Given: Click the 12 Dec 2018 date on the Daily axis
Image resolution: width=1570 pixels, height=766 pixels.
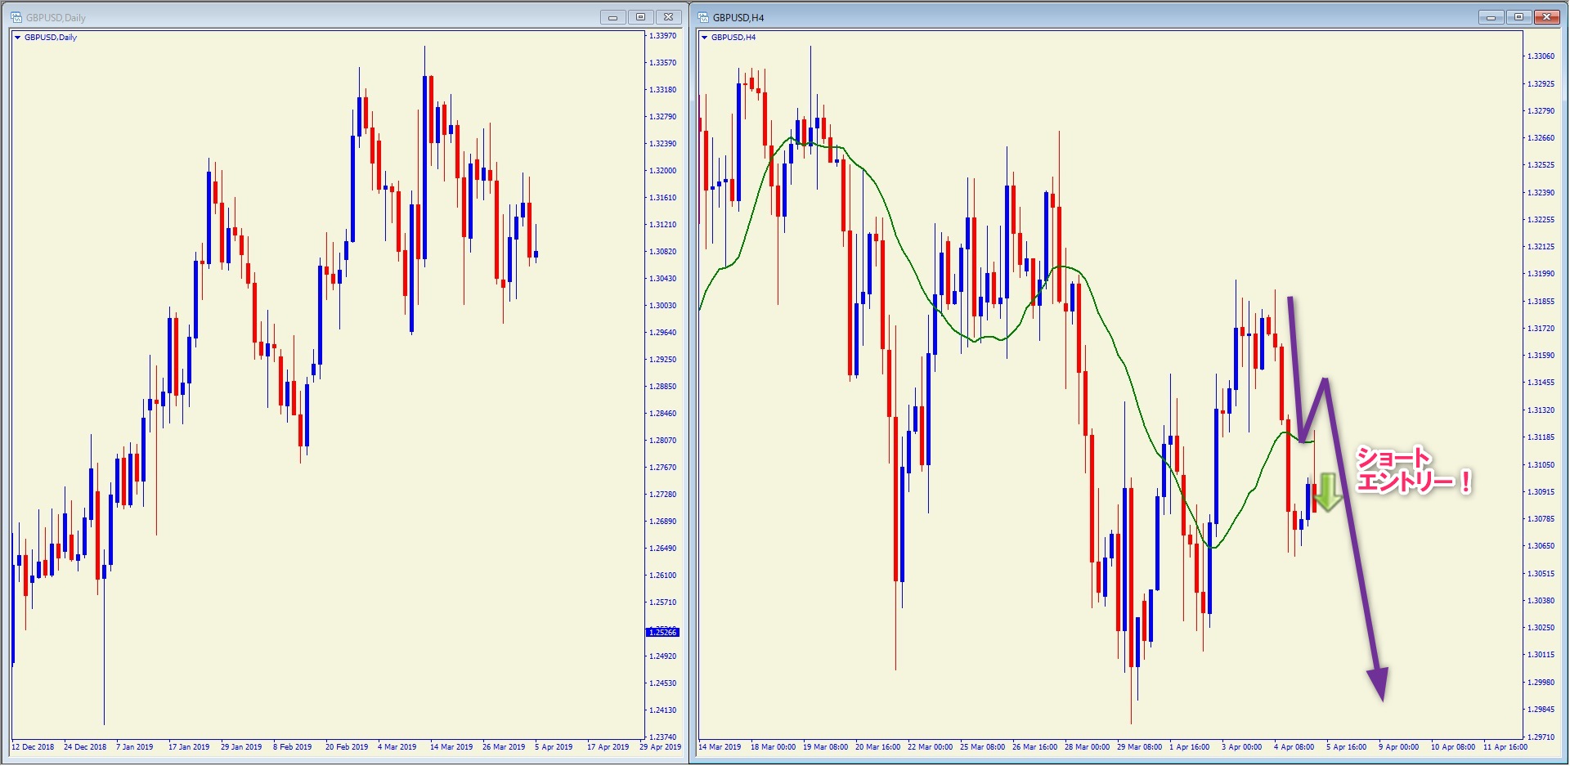Looking at the screenshot, I should 33,747.
